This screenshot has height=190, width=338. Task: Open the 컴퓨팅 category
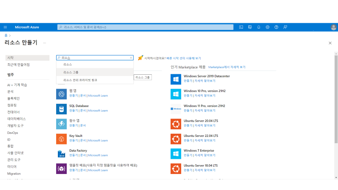pos(12,105)
